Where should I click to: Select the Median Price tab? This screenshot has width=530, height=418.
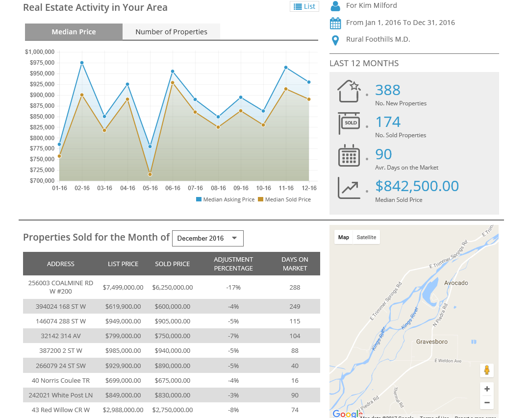74,32
